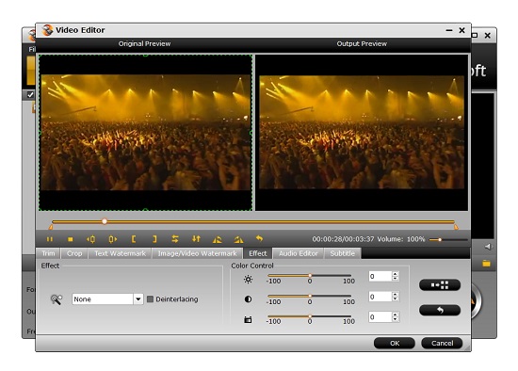Switch to the Crop tab
Screen dimensions: 518x371
74,253
